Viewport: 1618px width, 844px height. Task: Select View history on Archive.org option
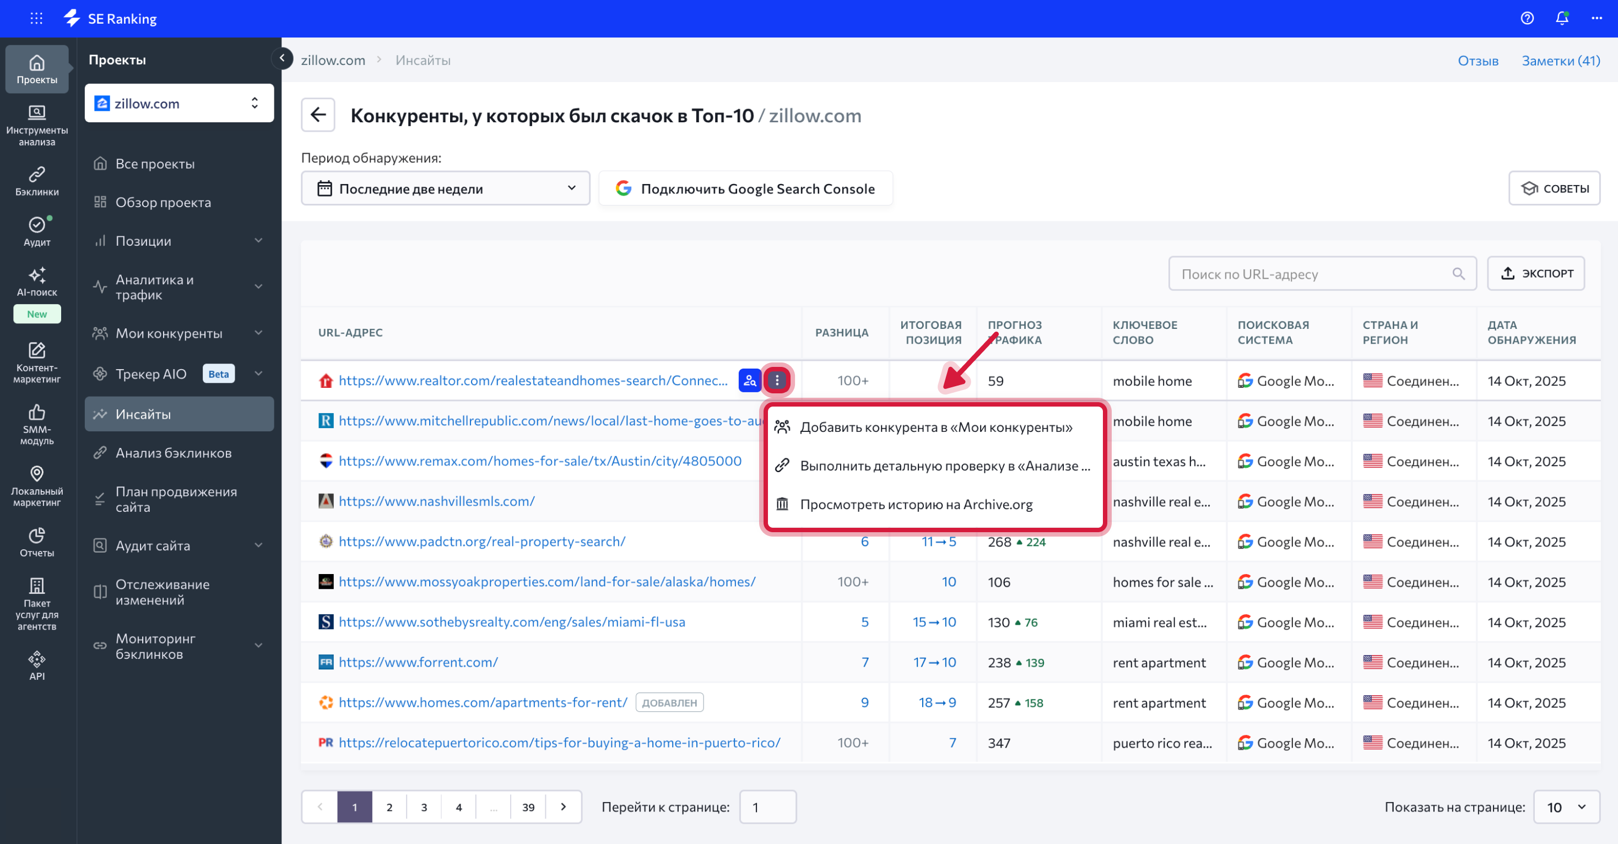tap(915, 504)
